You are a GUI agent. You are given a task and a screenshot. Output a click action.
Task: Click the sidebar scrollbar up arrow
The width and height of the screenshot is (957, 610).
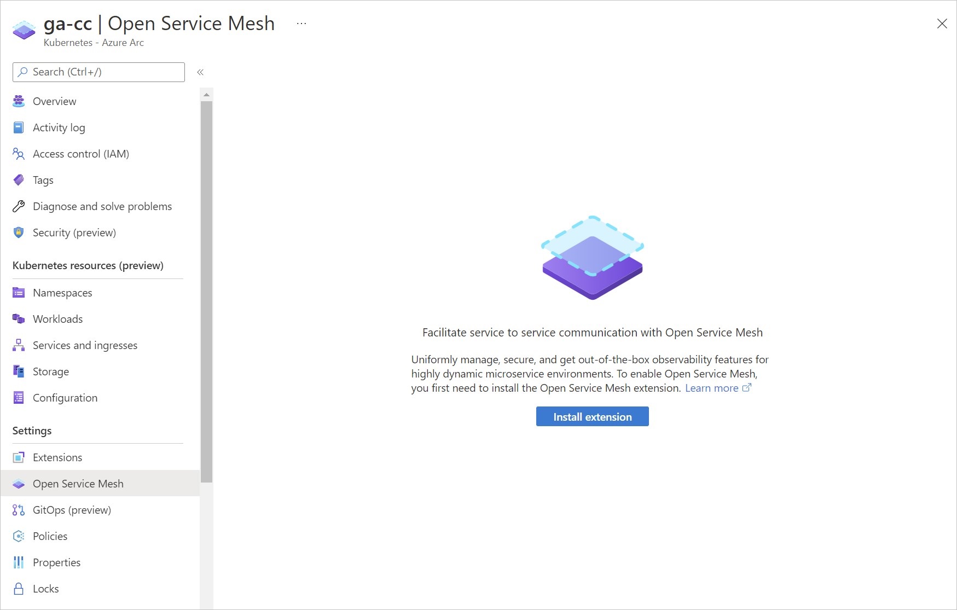point(206,95)
